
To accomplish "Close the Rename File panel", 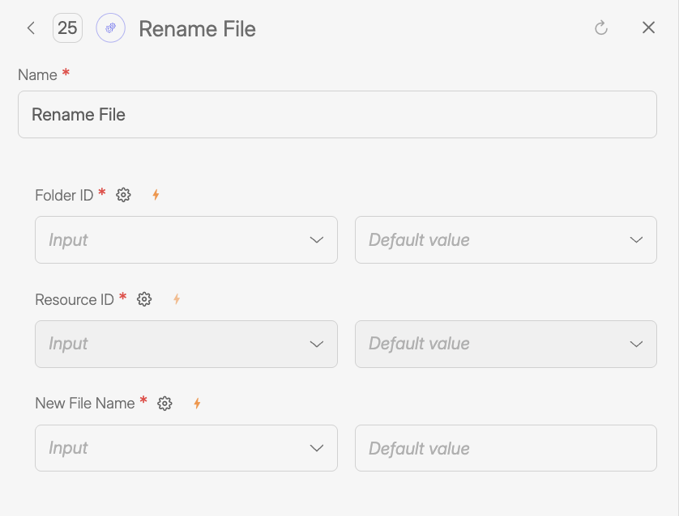I will point(648,27).
